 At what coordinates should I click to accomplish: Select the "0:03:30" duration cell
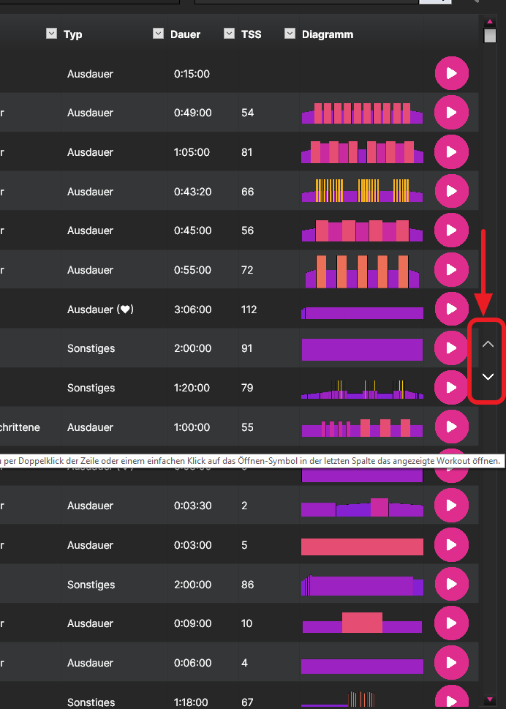coord(192,506)
